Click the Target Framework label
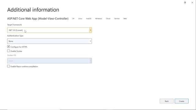This screenshot has height=110, width=196. pyautogui.click(x=14, y=25)
